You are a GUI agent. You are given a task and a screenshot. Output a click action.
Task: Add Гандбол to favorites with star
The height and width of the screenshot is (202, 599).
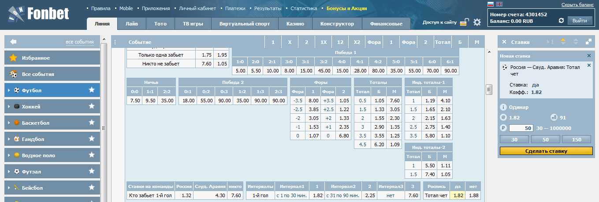(92, 139)
